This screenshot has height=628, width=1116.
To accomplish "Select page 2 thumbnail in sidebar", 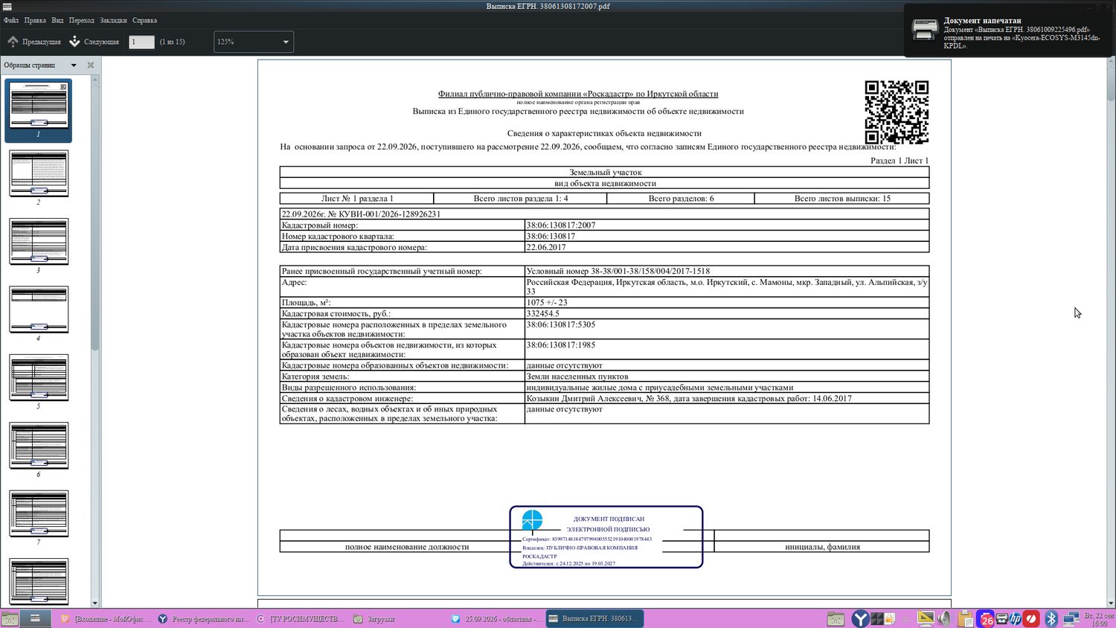I will click(x=39, y=173).
